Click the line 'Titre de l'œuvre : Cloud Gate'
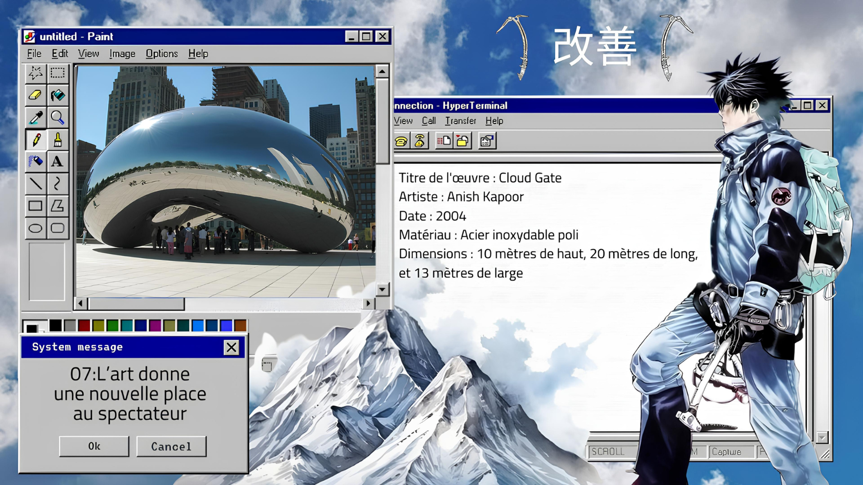The height and width of the screenshot is (485, 863). 480,178
